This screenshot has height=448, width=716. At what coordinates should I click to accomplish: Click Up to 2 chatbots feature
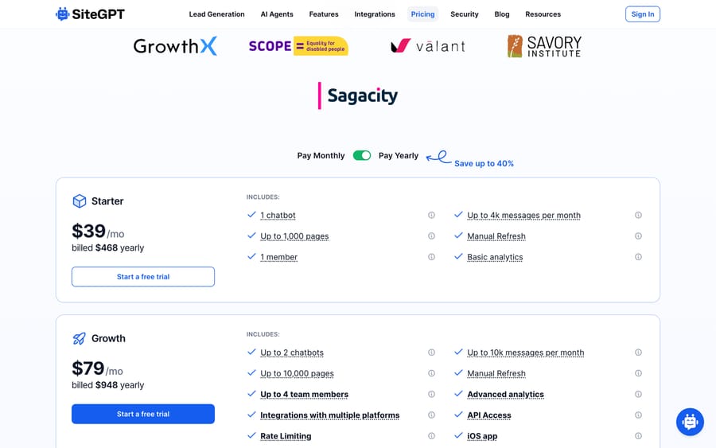tap(292, 353)
